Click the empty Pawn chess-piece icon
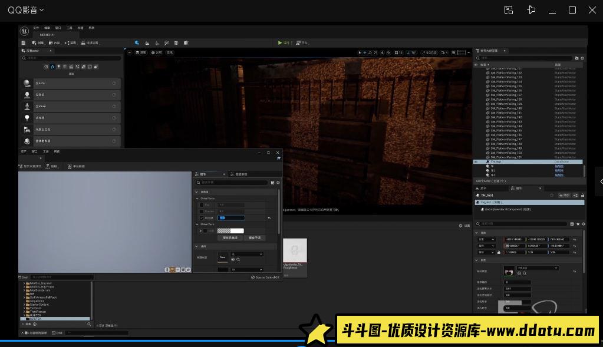Viewport: 603px width, 347px height. 27,106
